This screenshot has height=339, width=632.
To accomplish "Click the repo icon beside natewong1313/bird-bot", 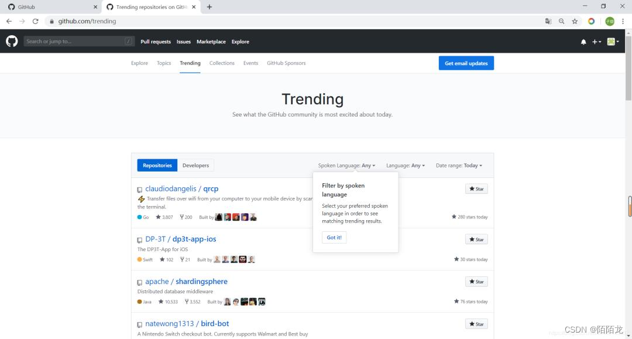I will coord(139,324).
